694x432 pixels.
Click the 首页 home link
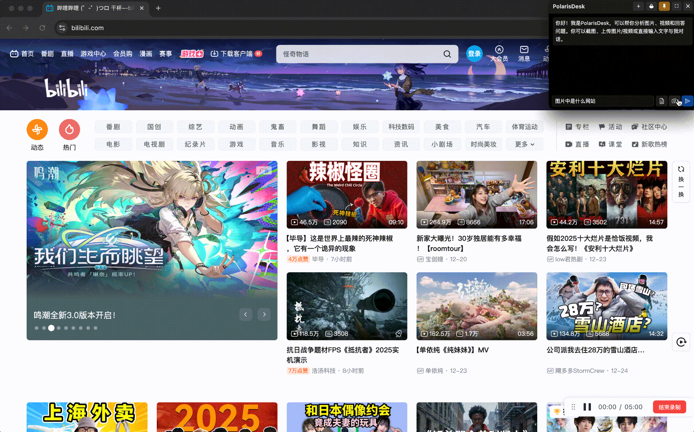pos(22,54)
